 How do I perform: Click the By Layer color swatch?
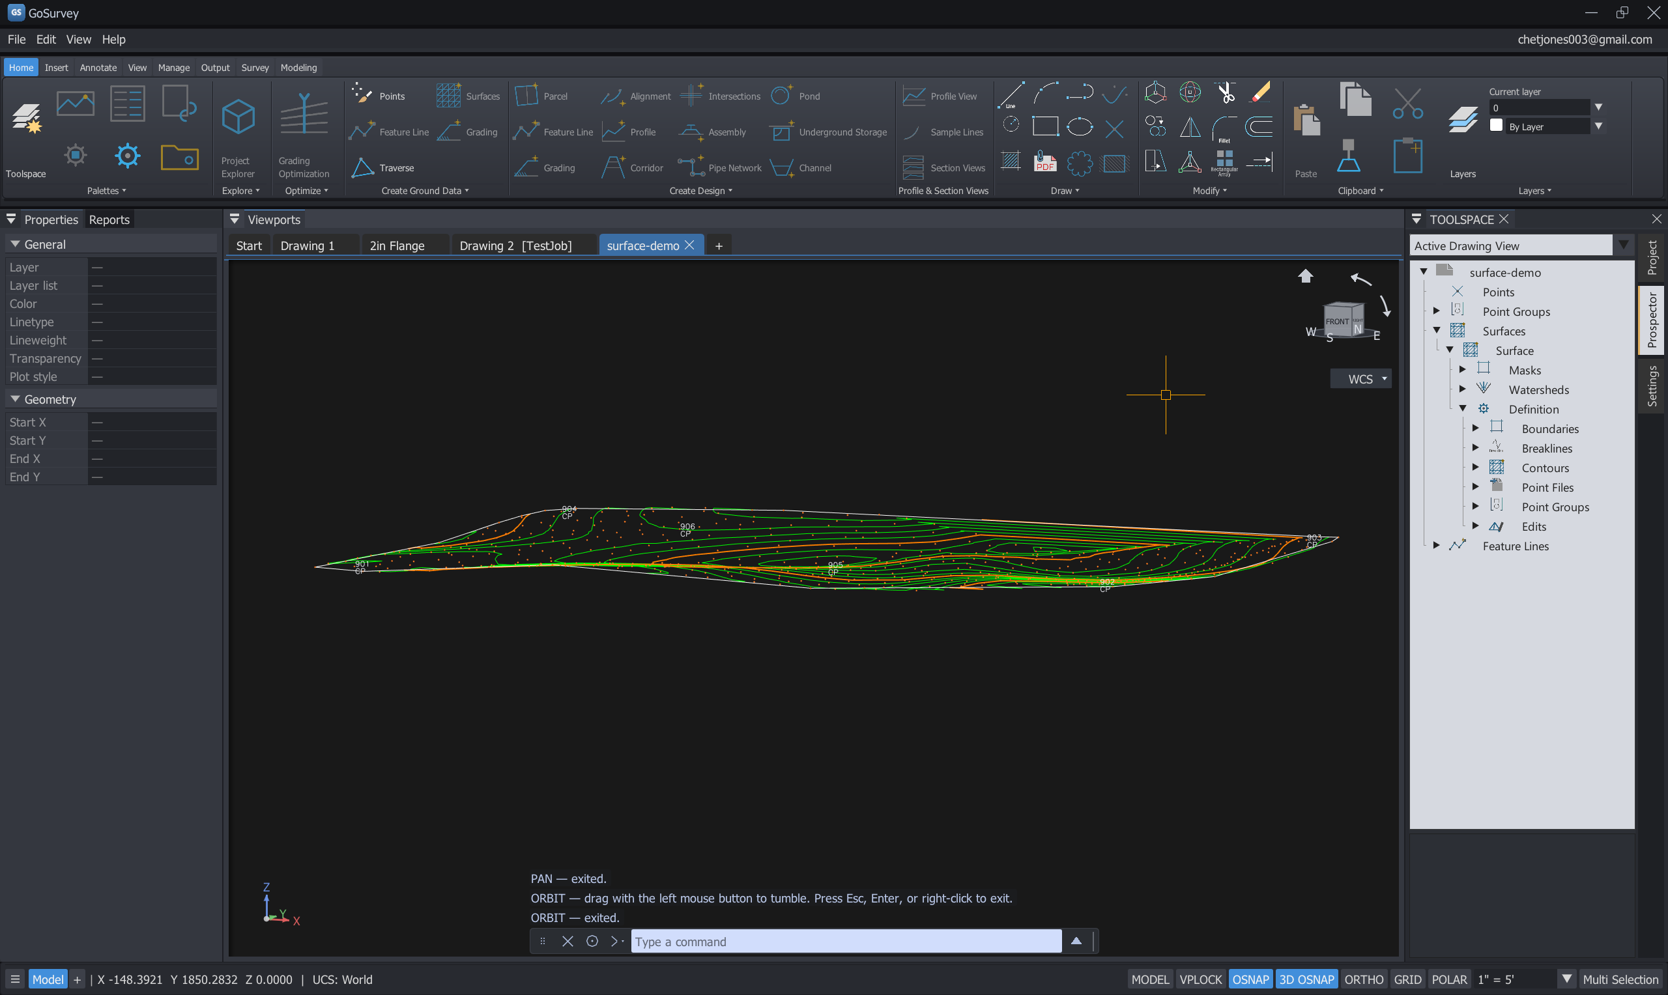pyautogui.click(x=1495, y=126)
